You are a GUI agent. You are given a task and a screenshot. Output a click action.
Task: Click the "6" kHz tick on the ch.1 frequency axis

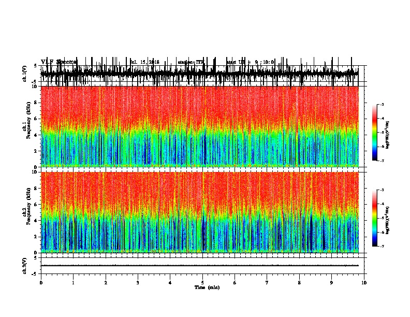(x=36, y=119)
